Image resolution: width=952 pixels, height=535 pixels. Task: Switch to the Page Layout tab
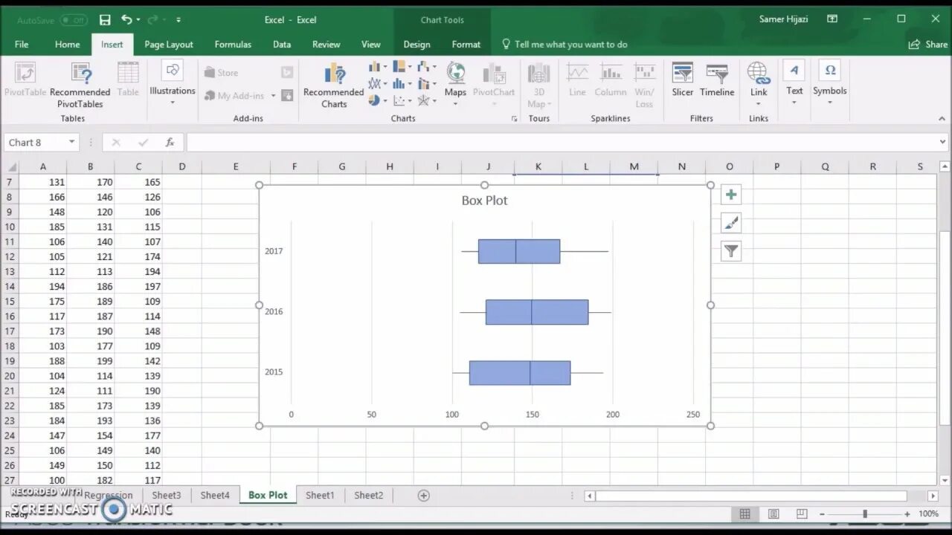tap(169, 45)
